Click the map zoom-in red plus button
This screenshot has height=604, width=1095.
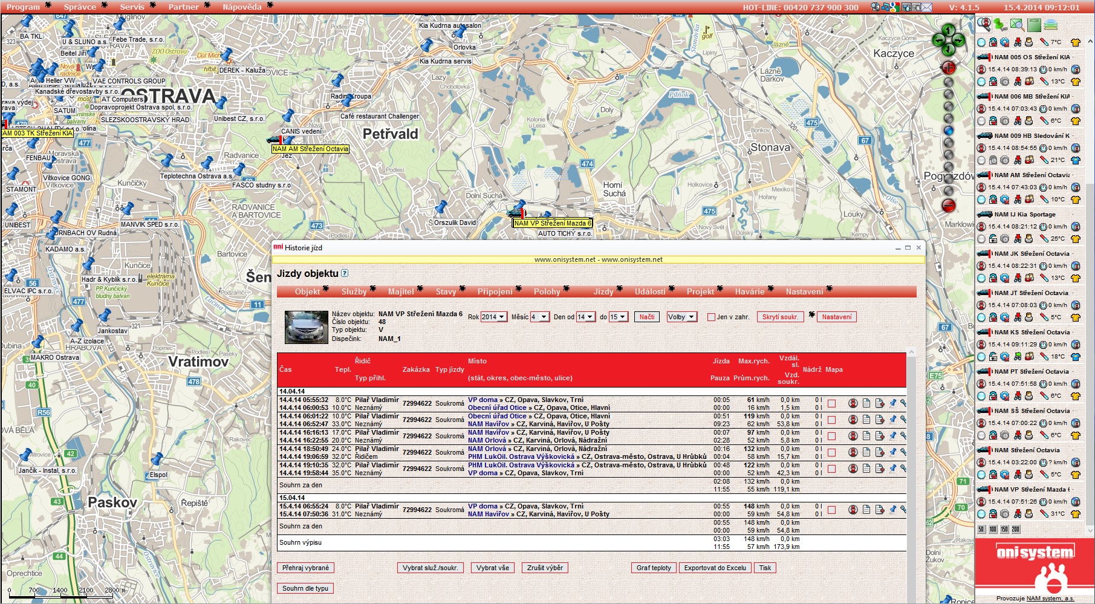948,67
